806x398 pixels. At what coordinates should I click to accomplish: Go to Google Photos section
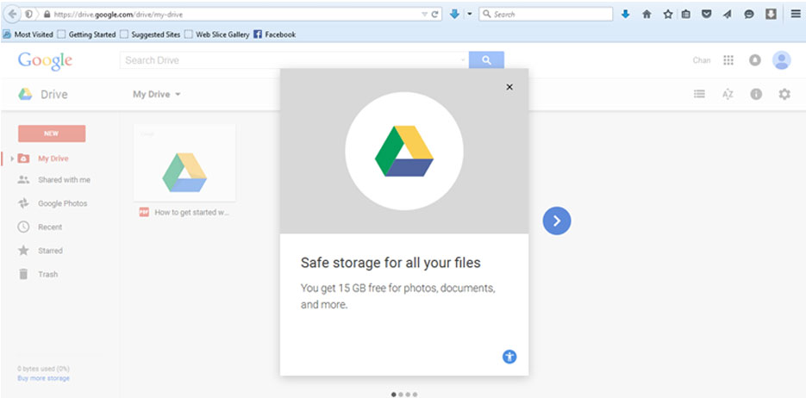(x=62, y=203)
